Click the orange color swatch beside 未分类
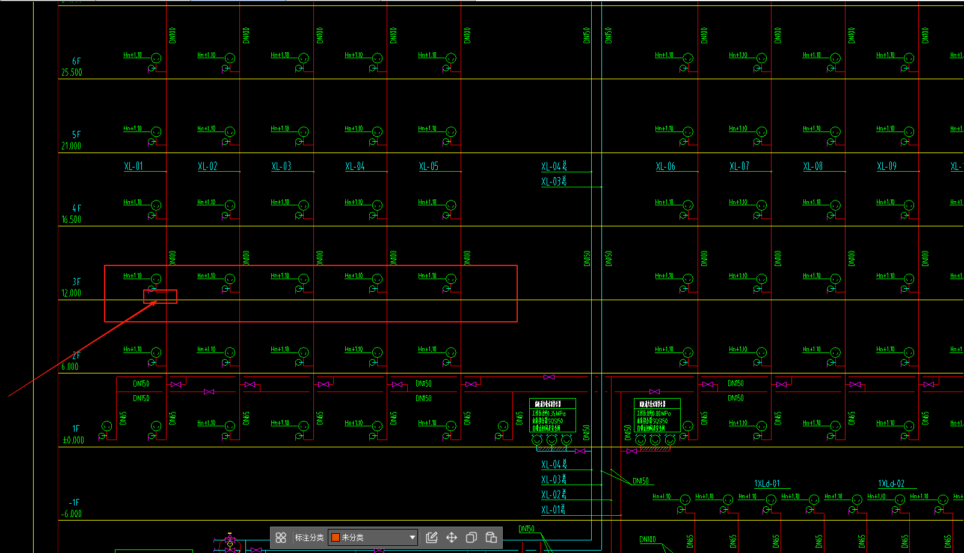The width and height of the screenshot is (964, 553). click(x=336, y=537)
